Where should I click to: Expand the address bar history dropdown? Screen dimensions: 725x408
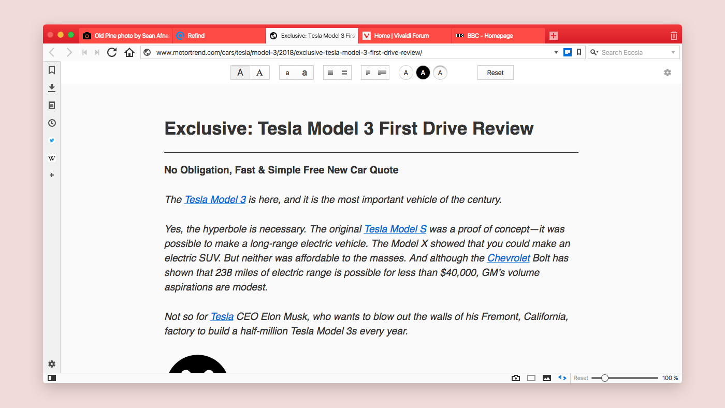556,52
